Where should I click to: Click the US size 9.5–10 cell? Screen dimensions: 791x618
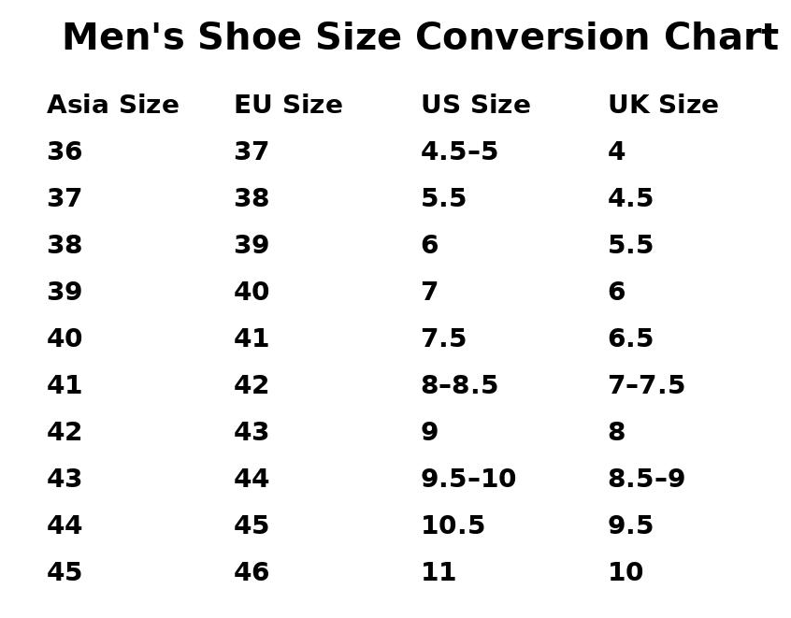467,479
